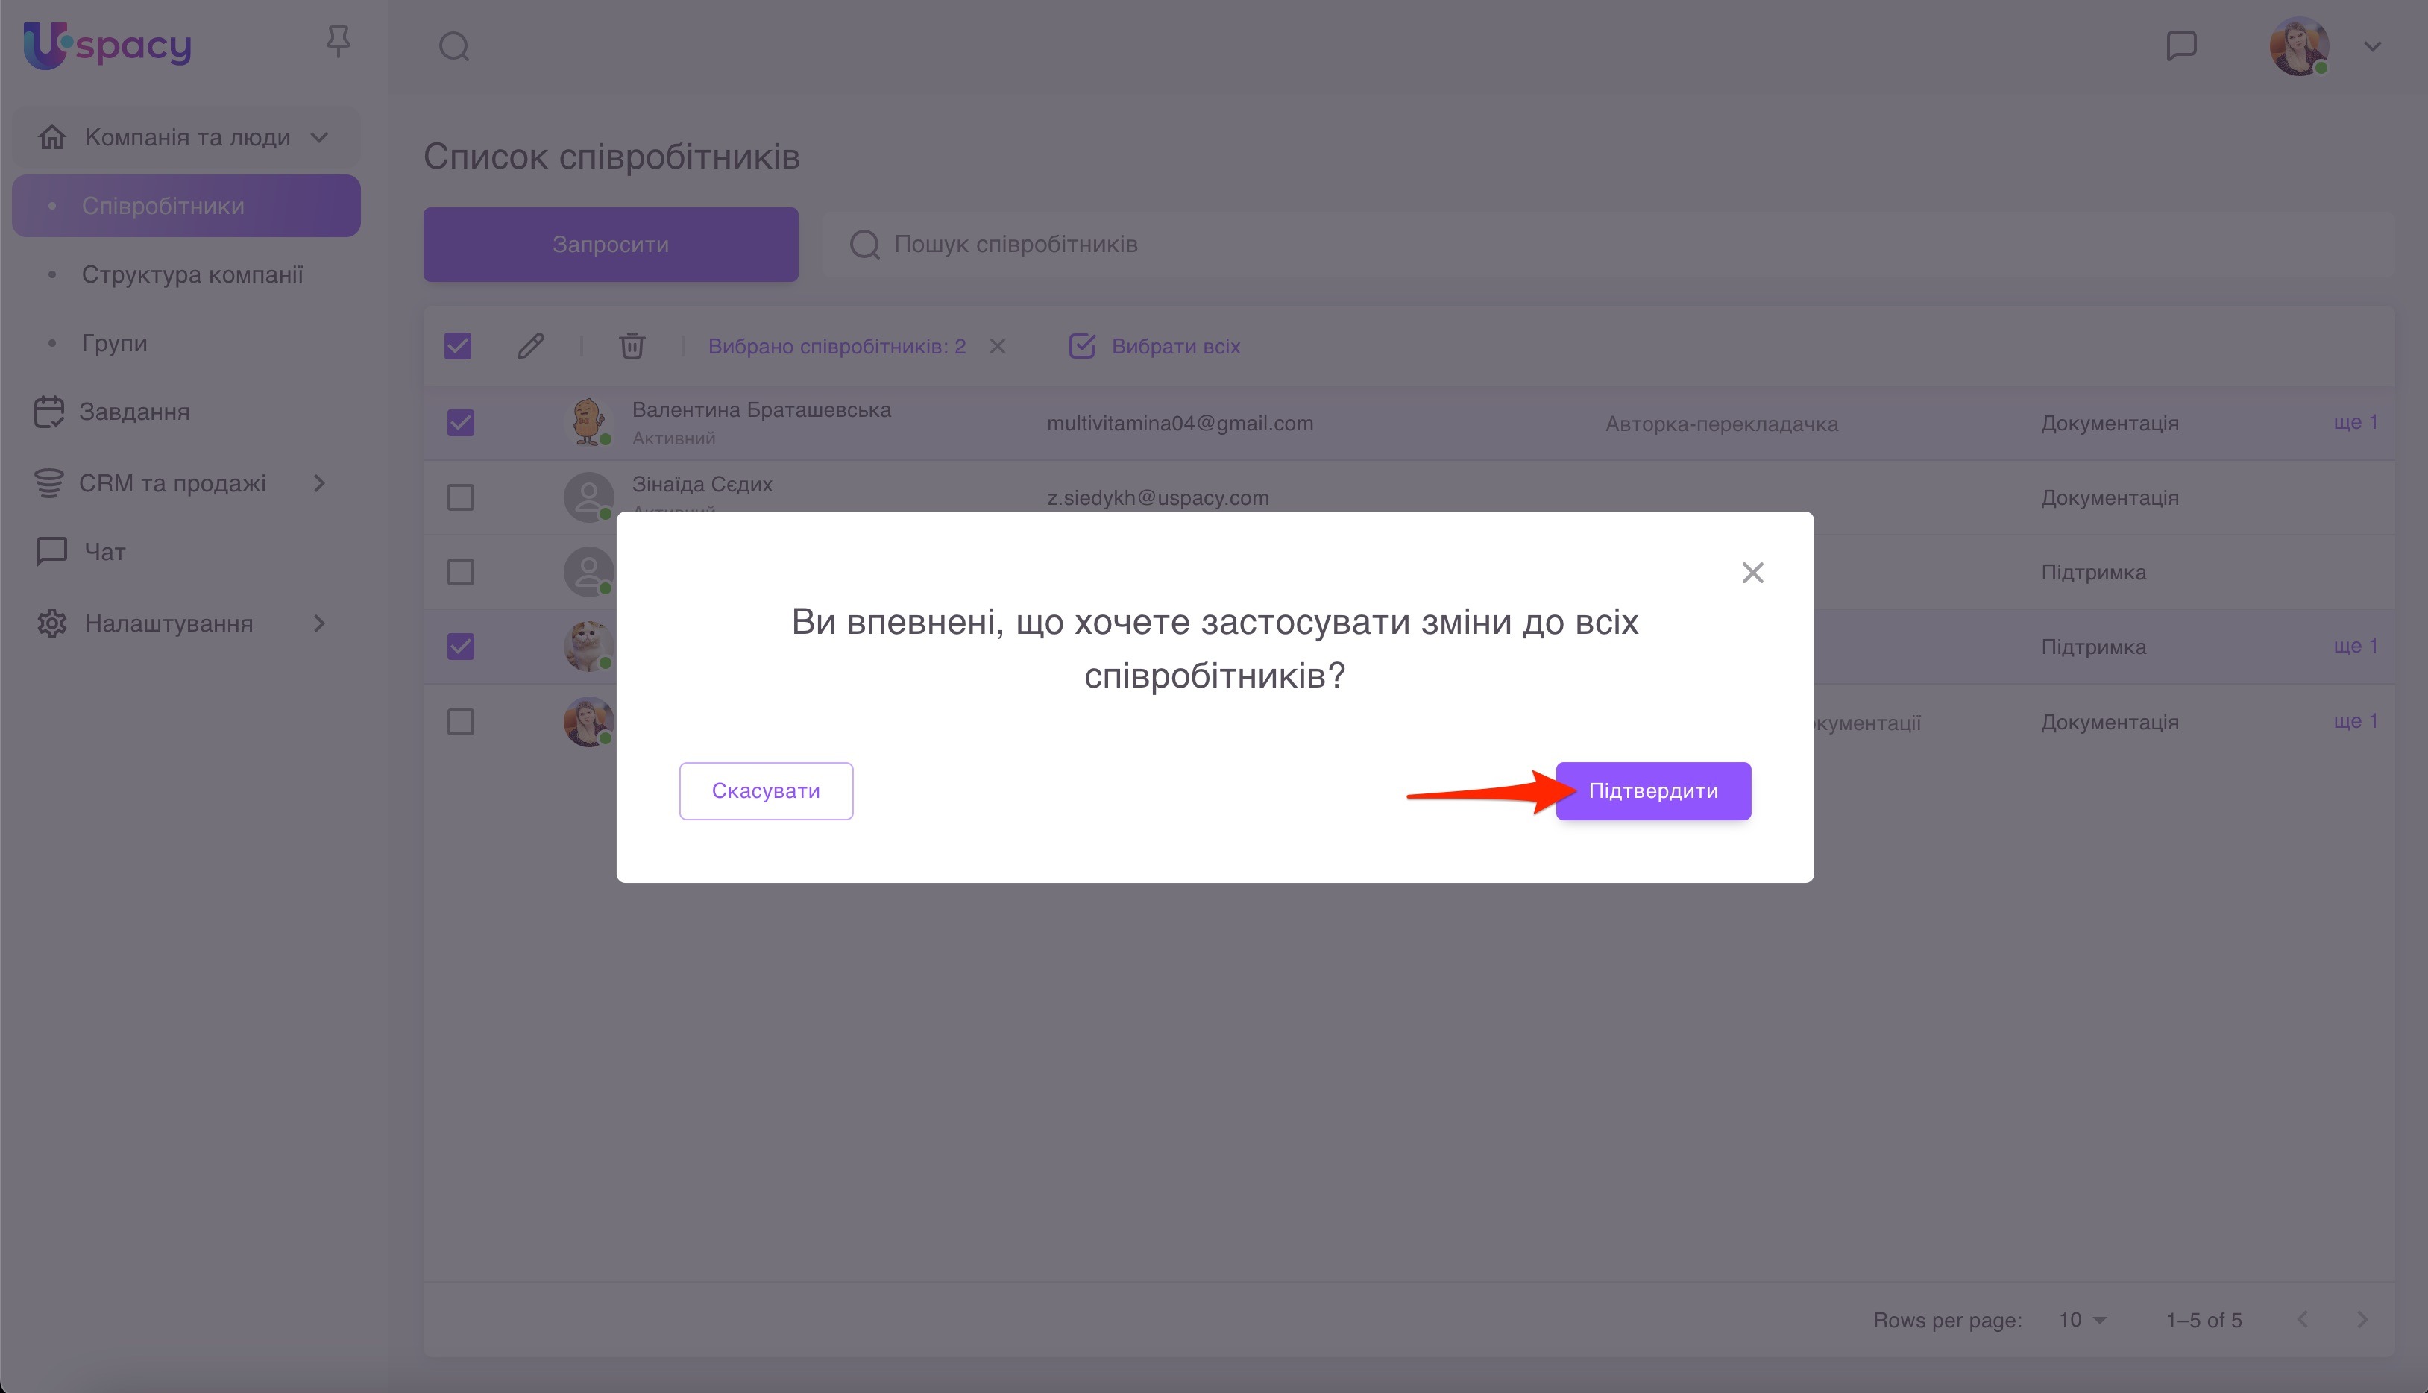2428x1393 pixels.
Task: Check the Зінаїда Сєдих row checkbox
Action: pyautogui.click(x=461, y=497)
